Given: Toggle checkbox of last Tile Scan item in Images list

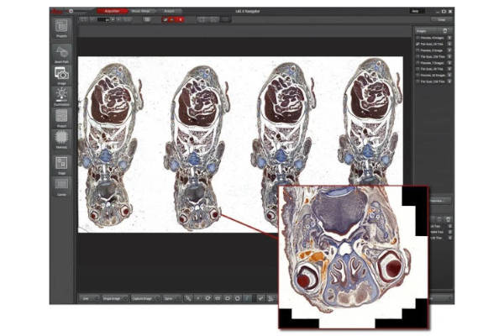Looking at the screenshot, I should [x=417, y=81].
